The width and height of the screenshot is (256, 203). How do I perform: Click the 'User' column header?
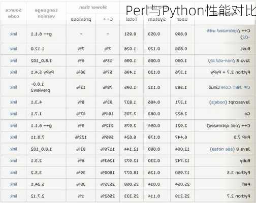pos(182,19)
